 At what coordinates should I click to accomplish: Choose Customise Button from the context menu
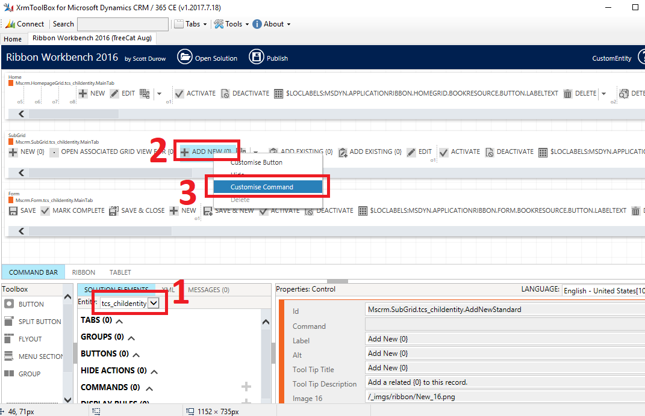coord(268,163)
